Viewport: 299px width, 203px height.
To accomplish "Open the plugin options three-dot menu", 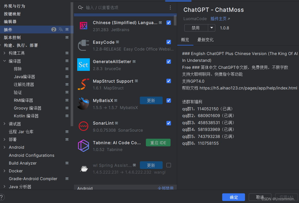I will point(170,8).
